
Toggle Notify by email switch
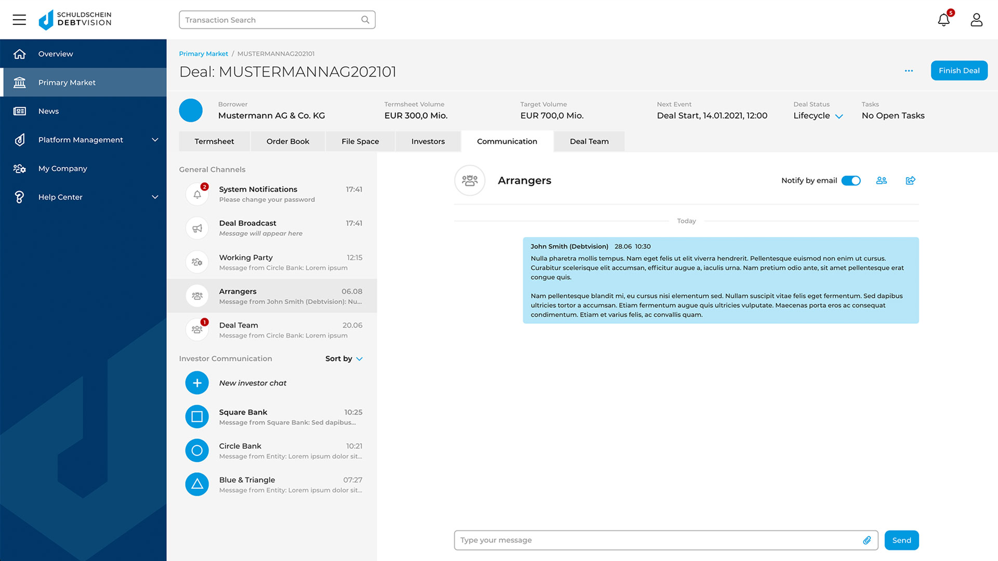[851, 181]
